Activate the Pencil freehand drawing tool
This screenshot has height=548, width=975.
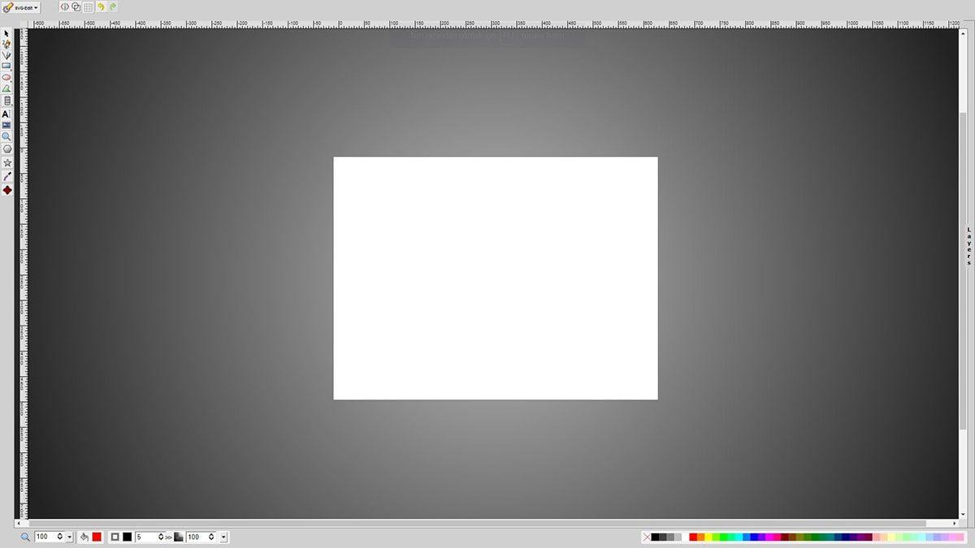(x=6, y=45)
